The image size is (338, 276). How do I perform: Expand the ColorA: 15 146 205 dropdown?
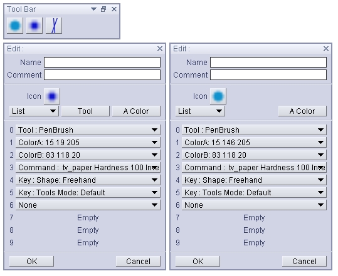(x=254, y=143)
